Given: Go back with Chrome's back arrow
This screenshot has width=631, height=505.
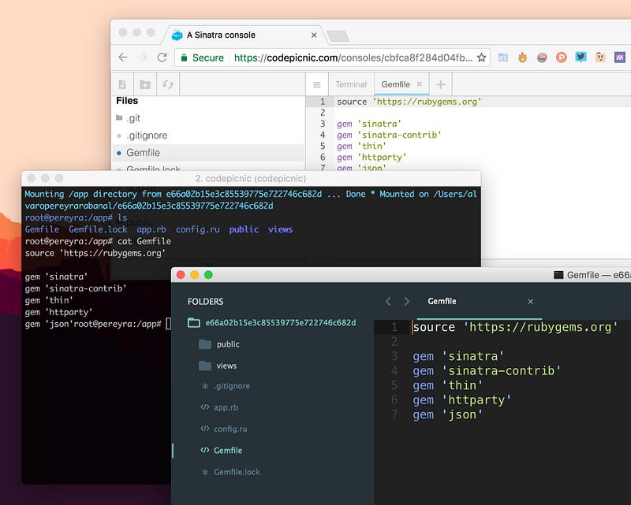Looking at the screenshot, I should [123, 58].
